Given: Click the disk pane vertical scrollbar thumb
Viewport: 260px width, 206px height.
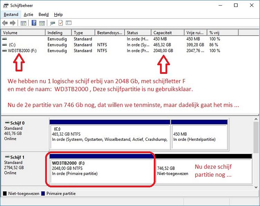Looking at the screenshot, I should click(x=256, y=137).
